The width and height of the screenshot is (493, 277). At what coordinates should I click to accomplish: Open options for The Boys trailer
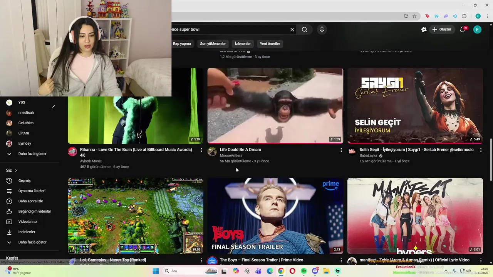point(341,260)
